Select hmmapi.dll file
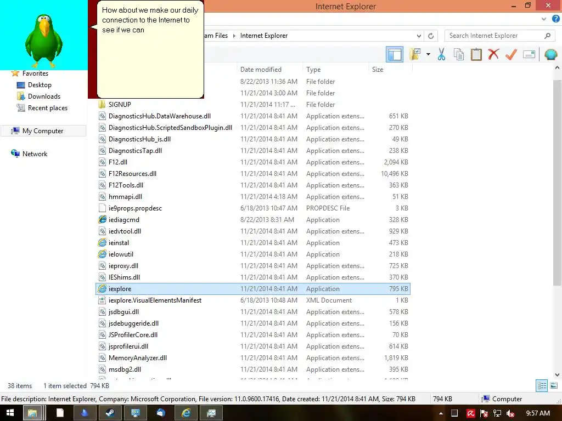Image resolution: width=562 pixels, height=421 pixels. click(x=253, y=197)
